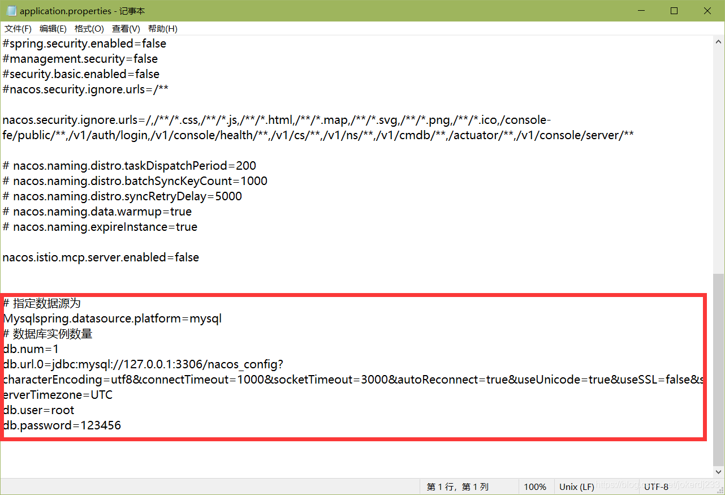This screenshot has width=725, height=495.
Task: Click the comment '# 指定数据源为'
Action: coord(42,303)
